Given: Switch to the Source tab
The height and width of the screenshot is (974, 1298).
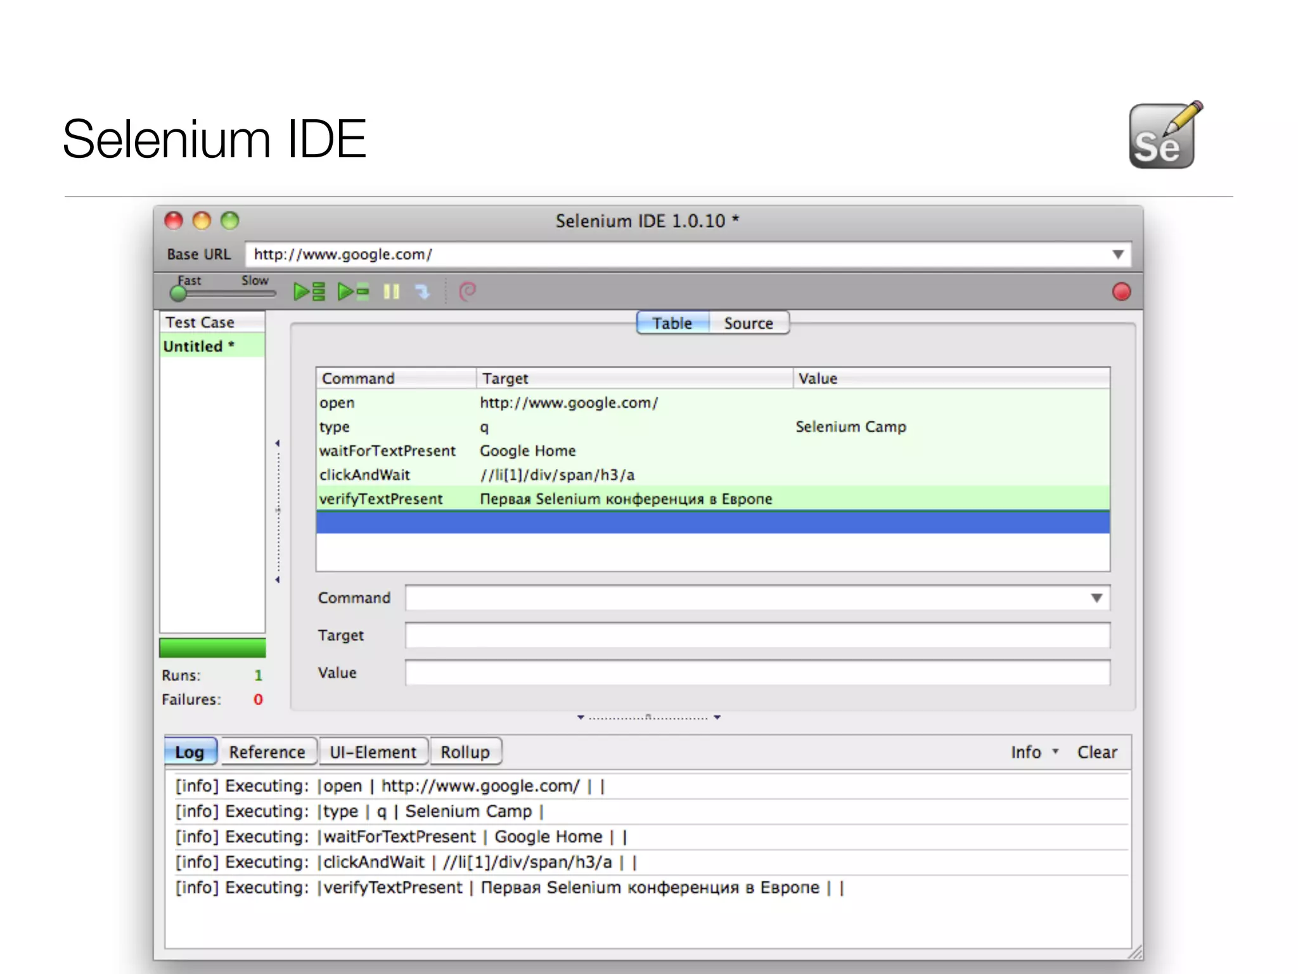Looking at the screenshot, I should click(749, 323).
